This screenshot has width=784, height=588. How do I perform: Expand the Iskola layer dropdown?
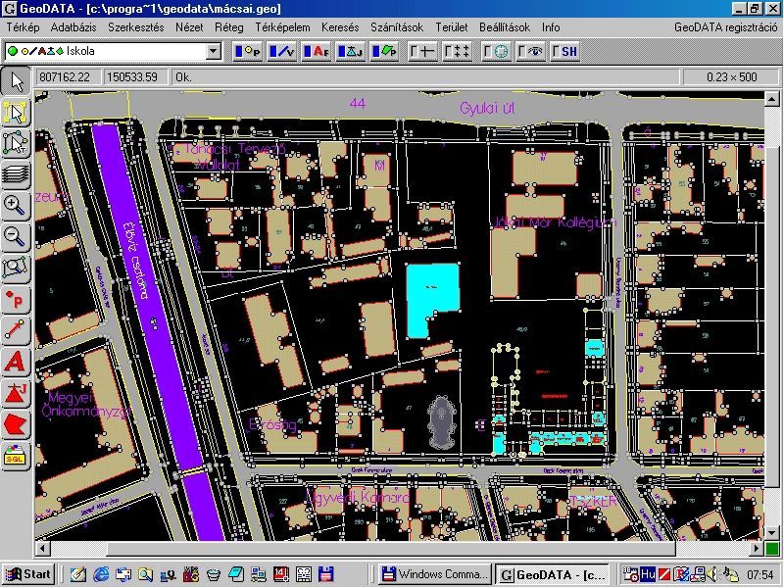pyautogui.click(x=214, y=51)
